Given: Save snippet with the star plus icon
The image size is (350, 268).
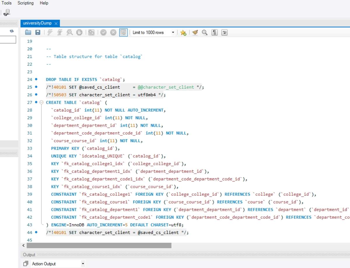Looking at the screenshot, I should pyautogui.click(x=183, y=33).
